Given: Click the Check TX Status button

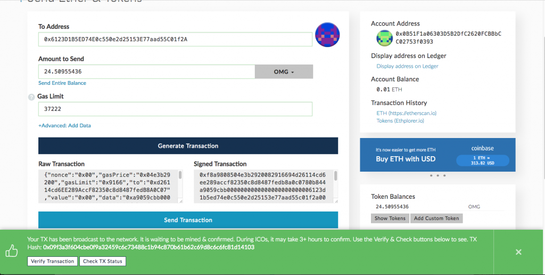Looking at the screenshot, I should coord(103,261).
